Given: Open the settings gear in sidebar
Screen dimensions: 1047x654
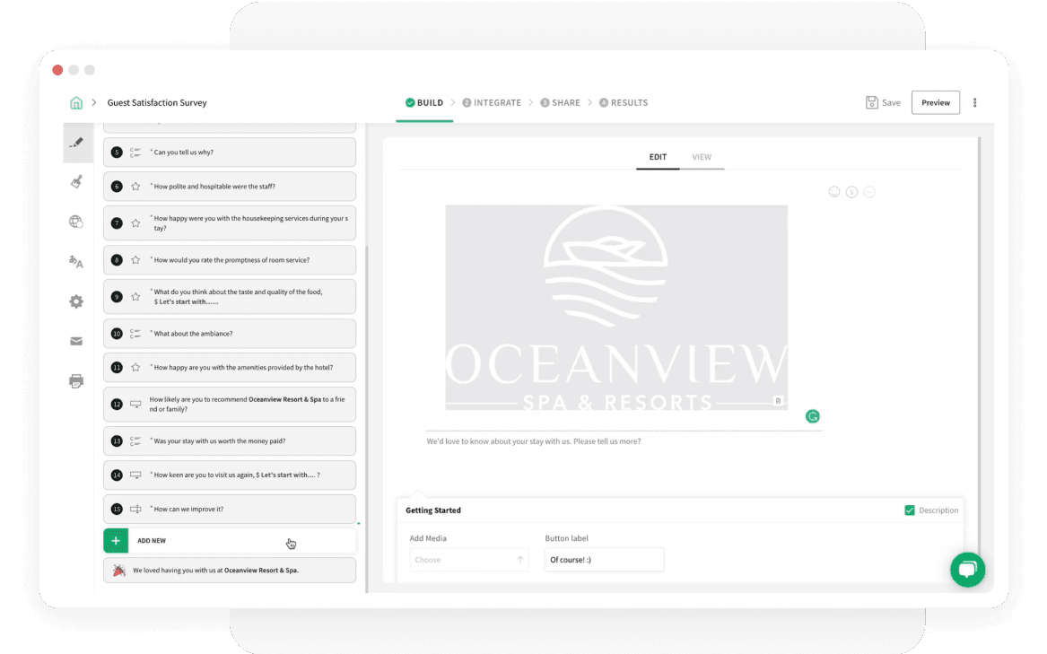Looking at the screenshot, I should 76,301.
